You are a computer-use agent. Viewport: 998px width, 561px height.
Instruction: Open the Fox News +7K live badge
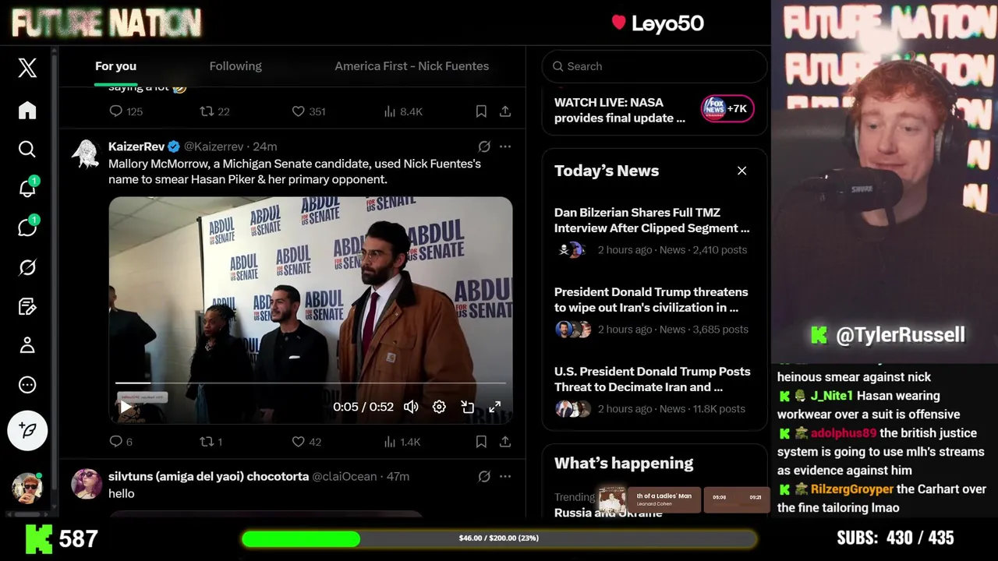pos(727,108)
